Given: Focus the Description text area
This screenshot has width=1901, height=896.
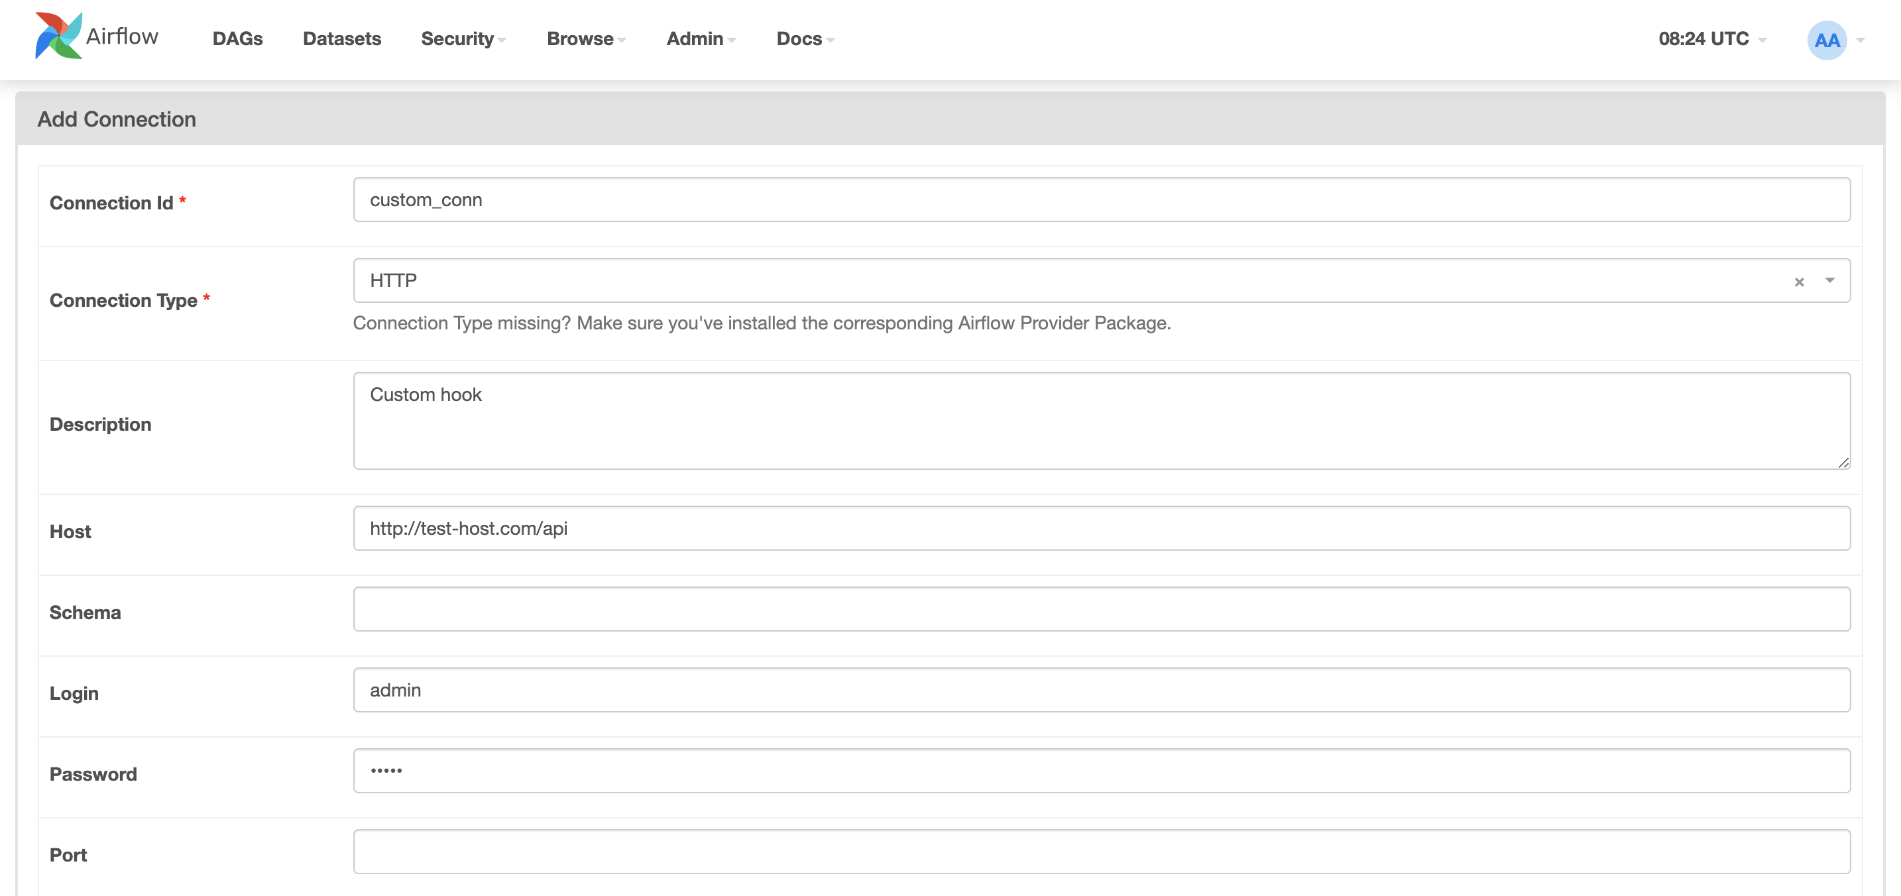Looking at the screenshot, I should click(x=1101, y=421).
